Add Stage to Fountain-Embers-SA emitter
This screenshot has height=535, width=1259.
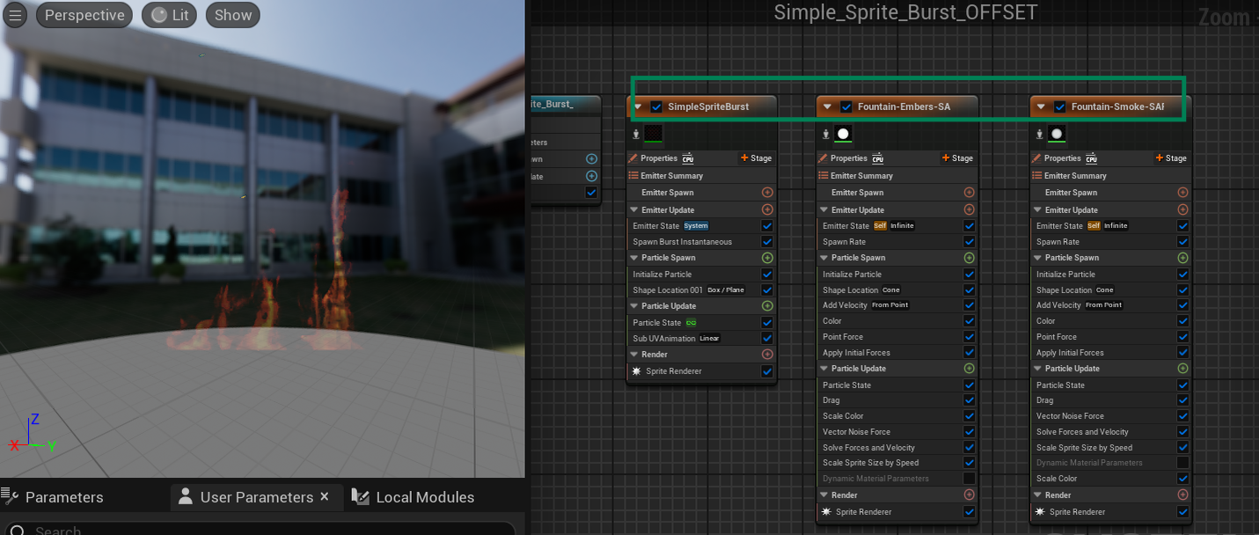coord(958,158)
